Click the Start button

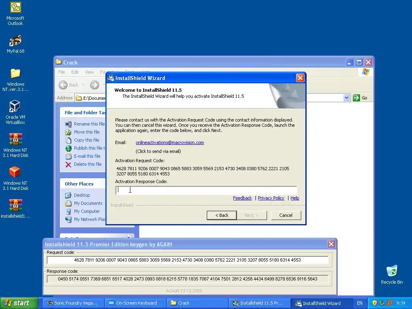[x=19, y=303]
